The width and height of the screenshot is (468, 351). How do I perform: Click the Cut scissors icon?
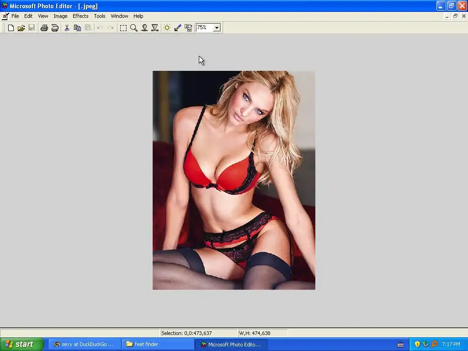click(67, 28)
